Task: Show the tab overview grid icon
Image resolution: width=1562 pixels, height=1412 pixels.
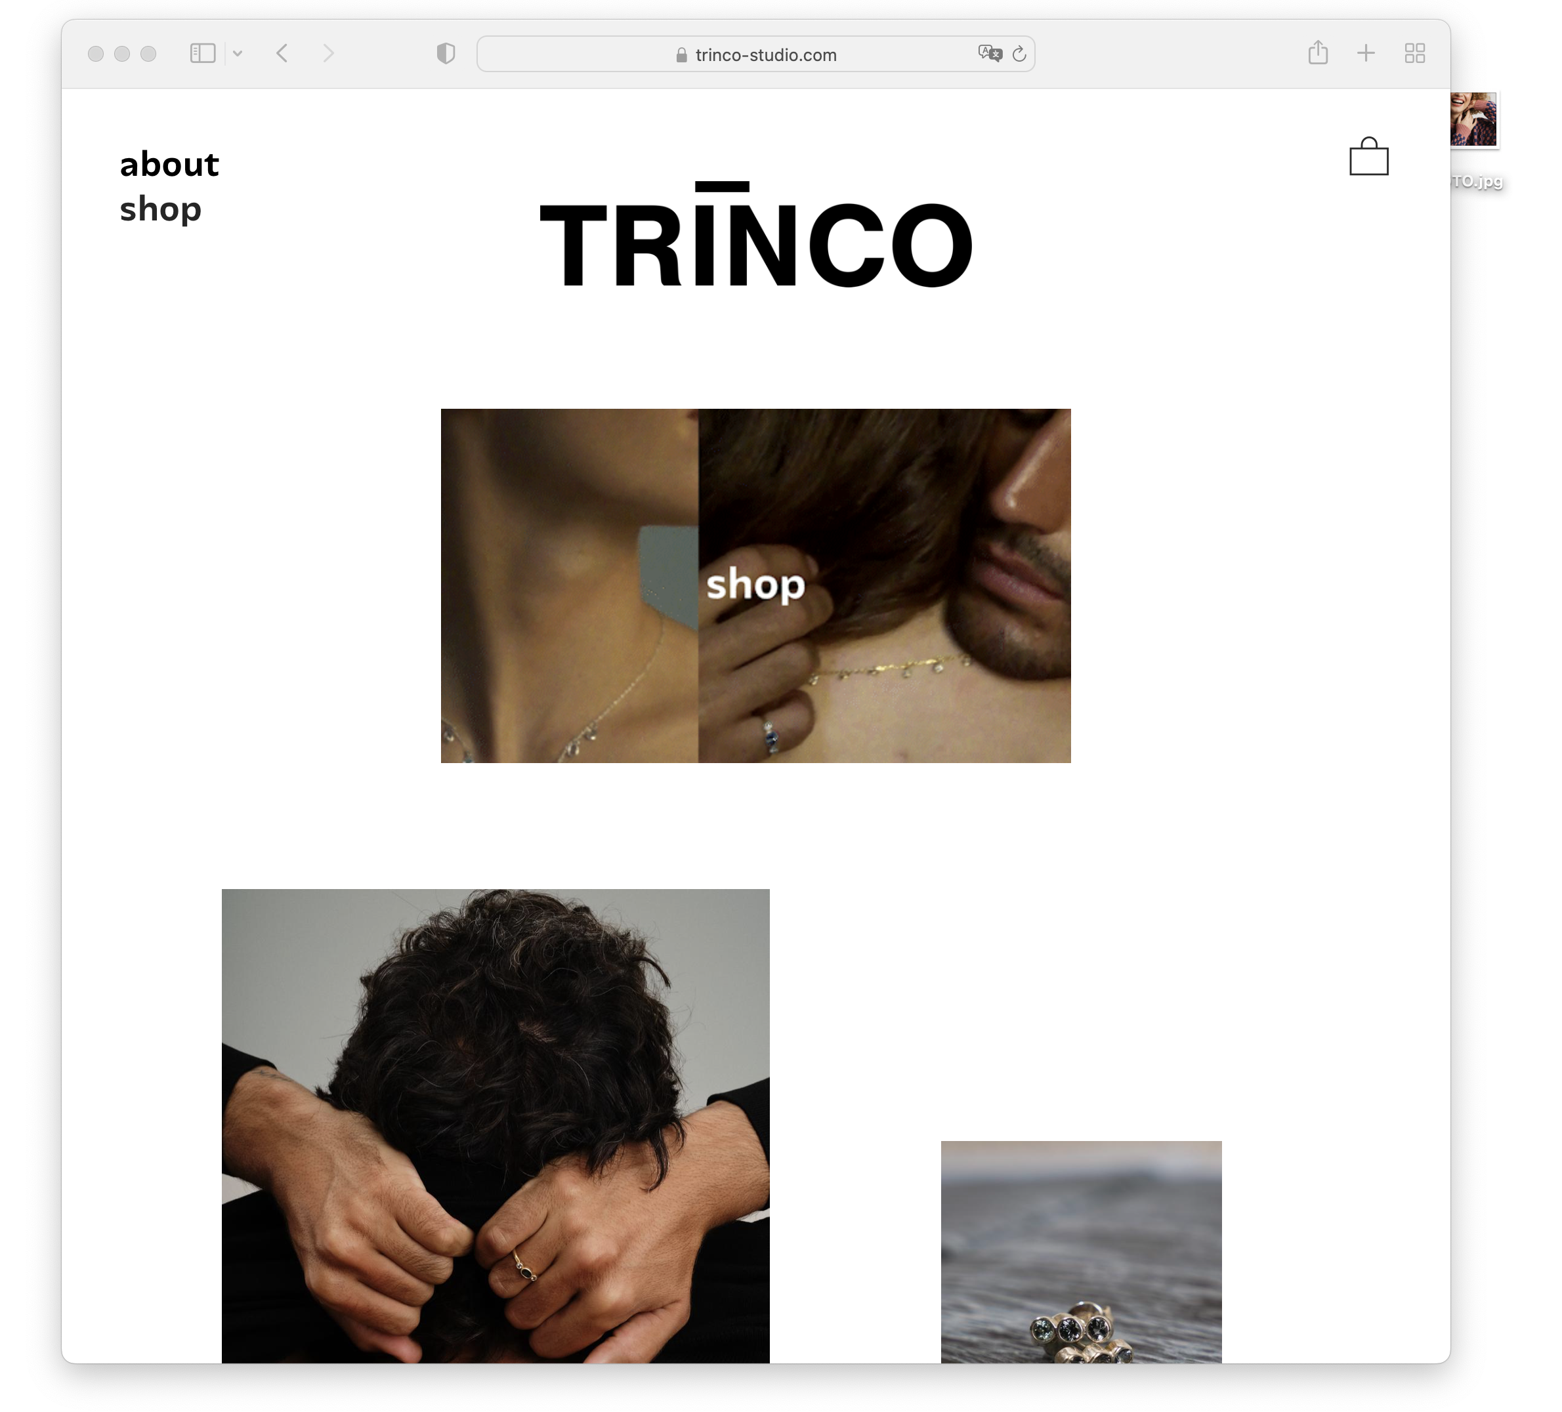Action: 1415,52
